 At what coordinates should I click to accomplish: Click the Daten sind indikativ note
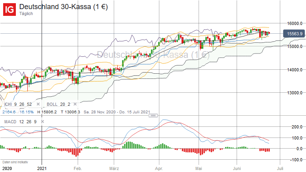point(15,162)
